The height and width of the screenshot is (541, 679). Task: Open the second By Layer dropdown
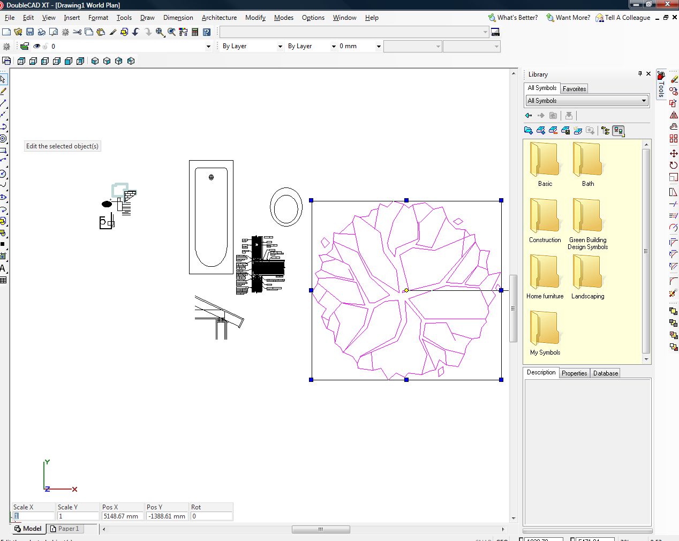(x=334, y=47)
